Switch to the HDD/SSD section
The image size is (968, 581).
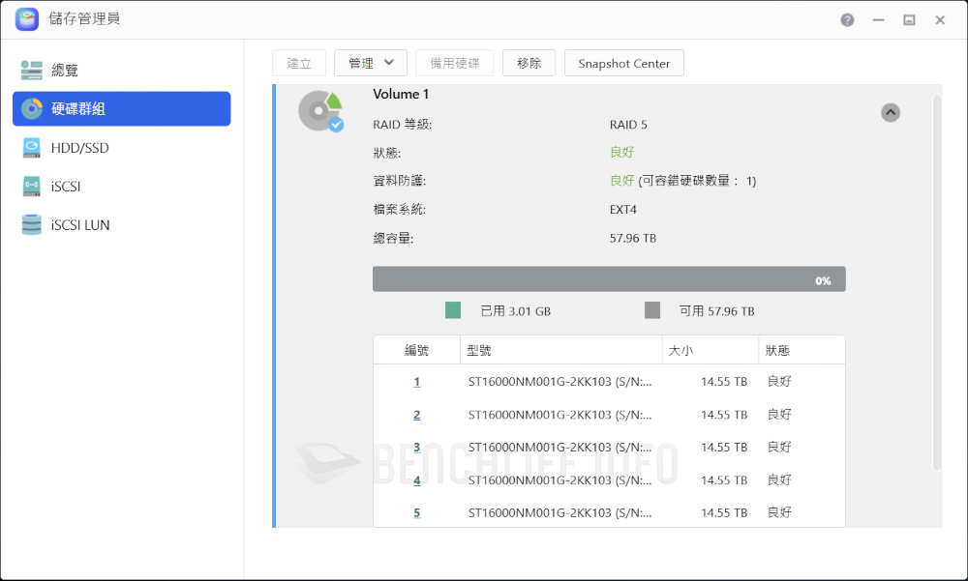(x=79, y=147)
